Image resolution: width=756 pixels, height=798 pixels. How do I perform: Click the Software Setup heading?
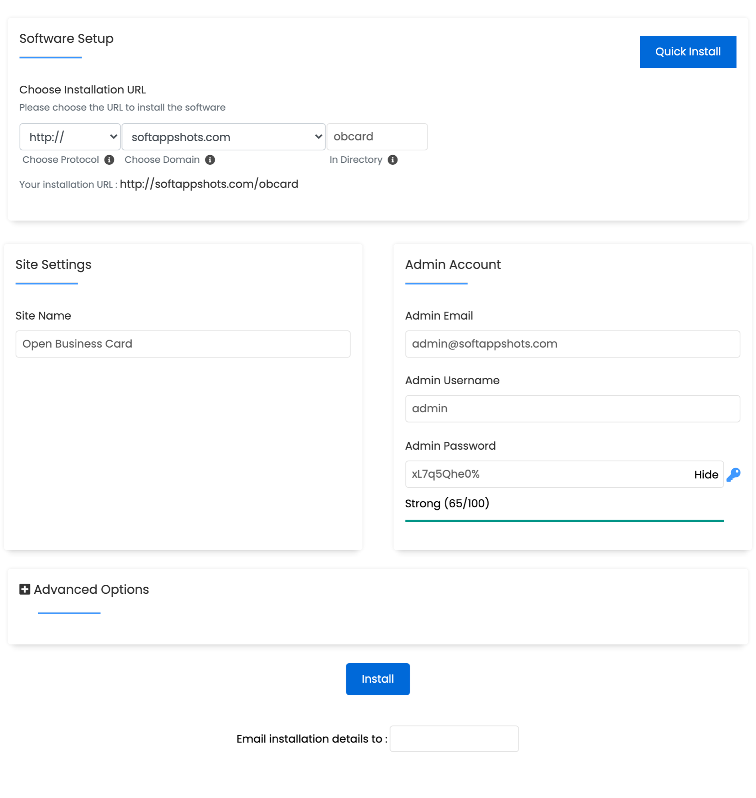(x=67, y=39)
